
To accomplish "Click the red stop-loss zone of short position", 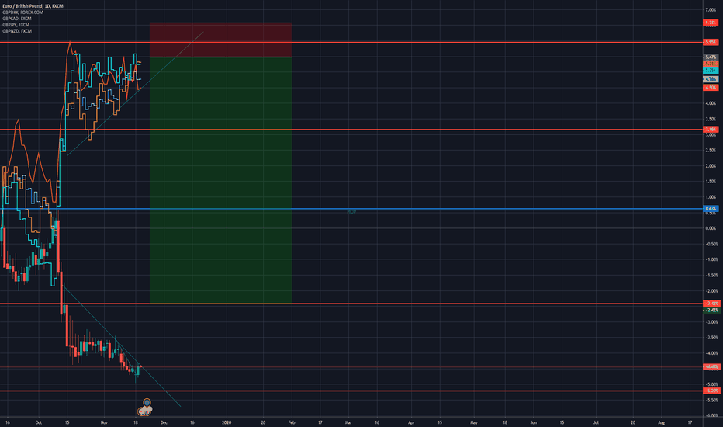I will (x=220, y=40).
